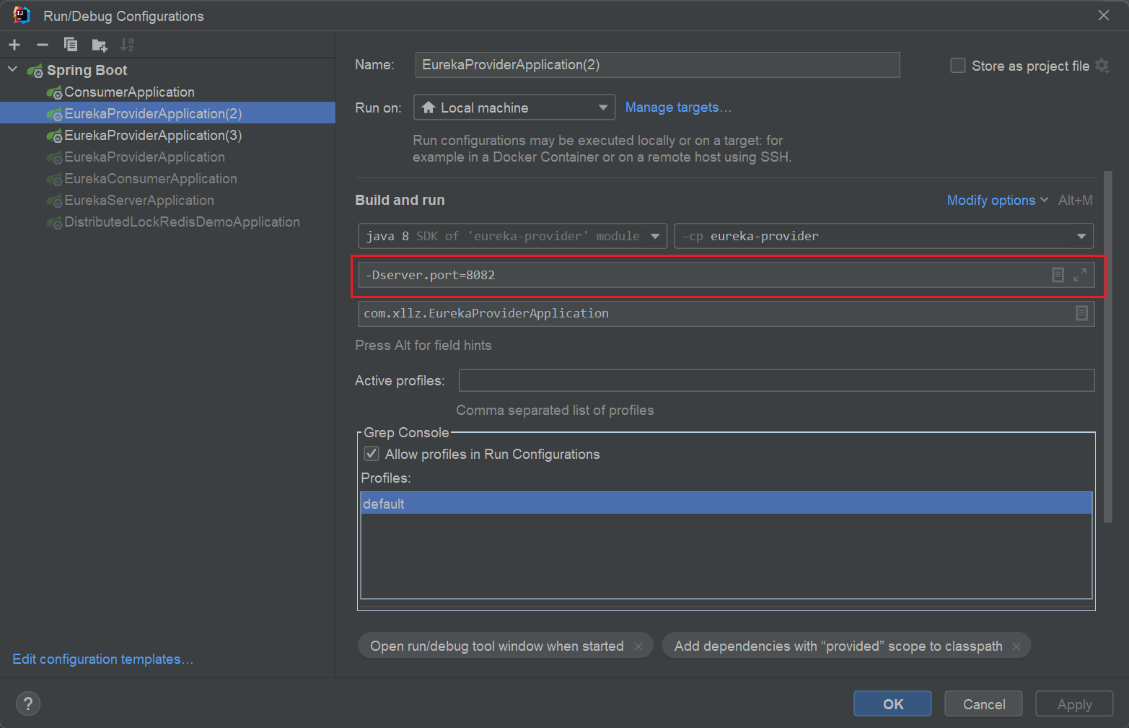1129x728 pixels.
Task: Insert macros in VM options field
Action: [1058, 275]
